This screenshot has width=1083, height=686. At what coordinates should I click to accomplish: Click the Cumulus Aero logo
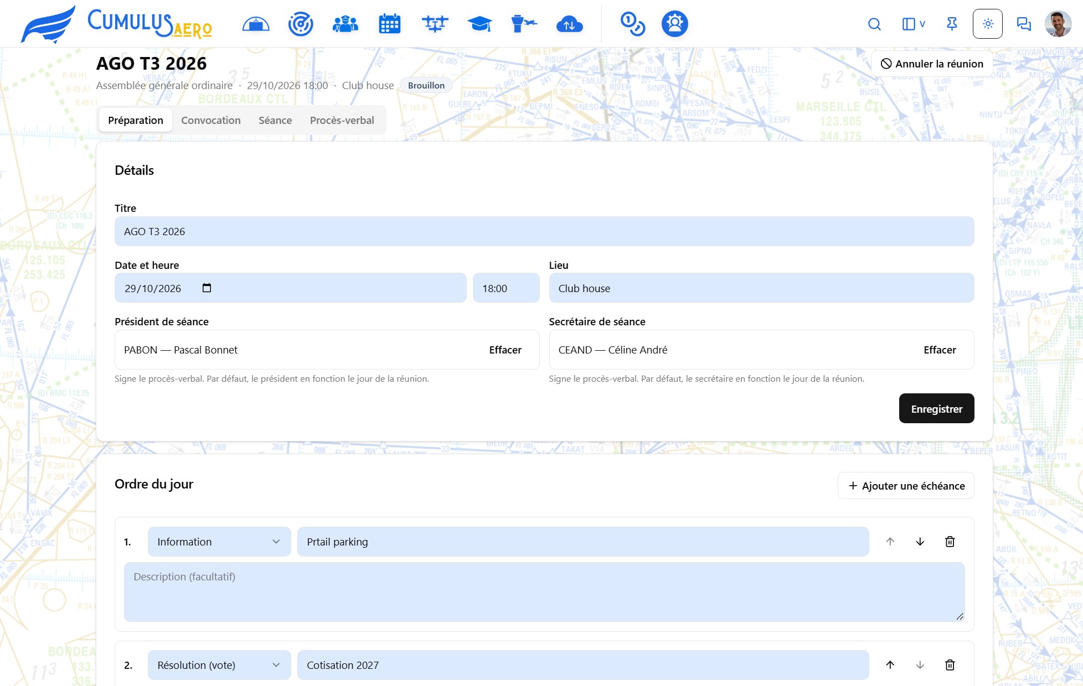click(x=116, y=24)
